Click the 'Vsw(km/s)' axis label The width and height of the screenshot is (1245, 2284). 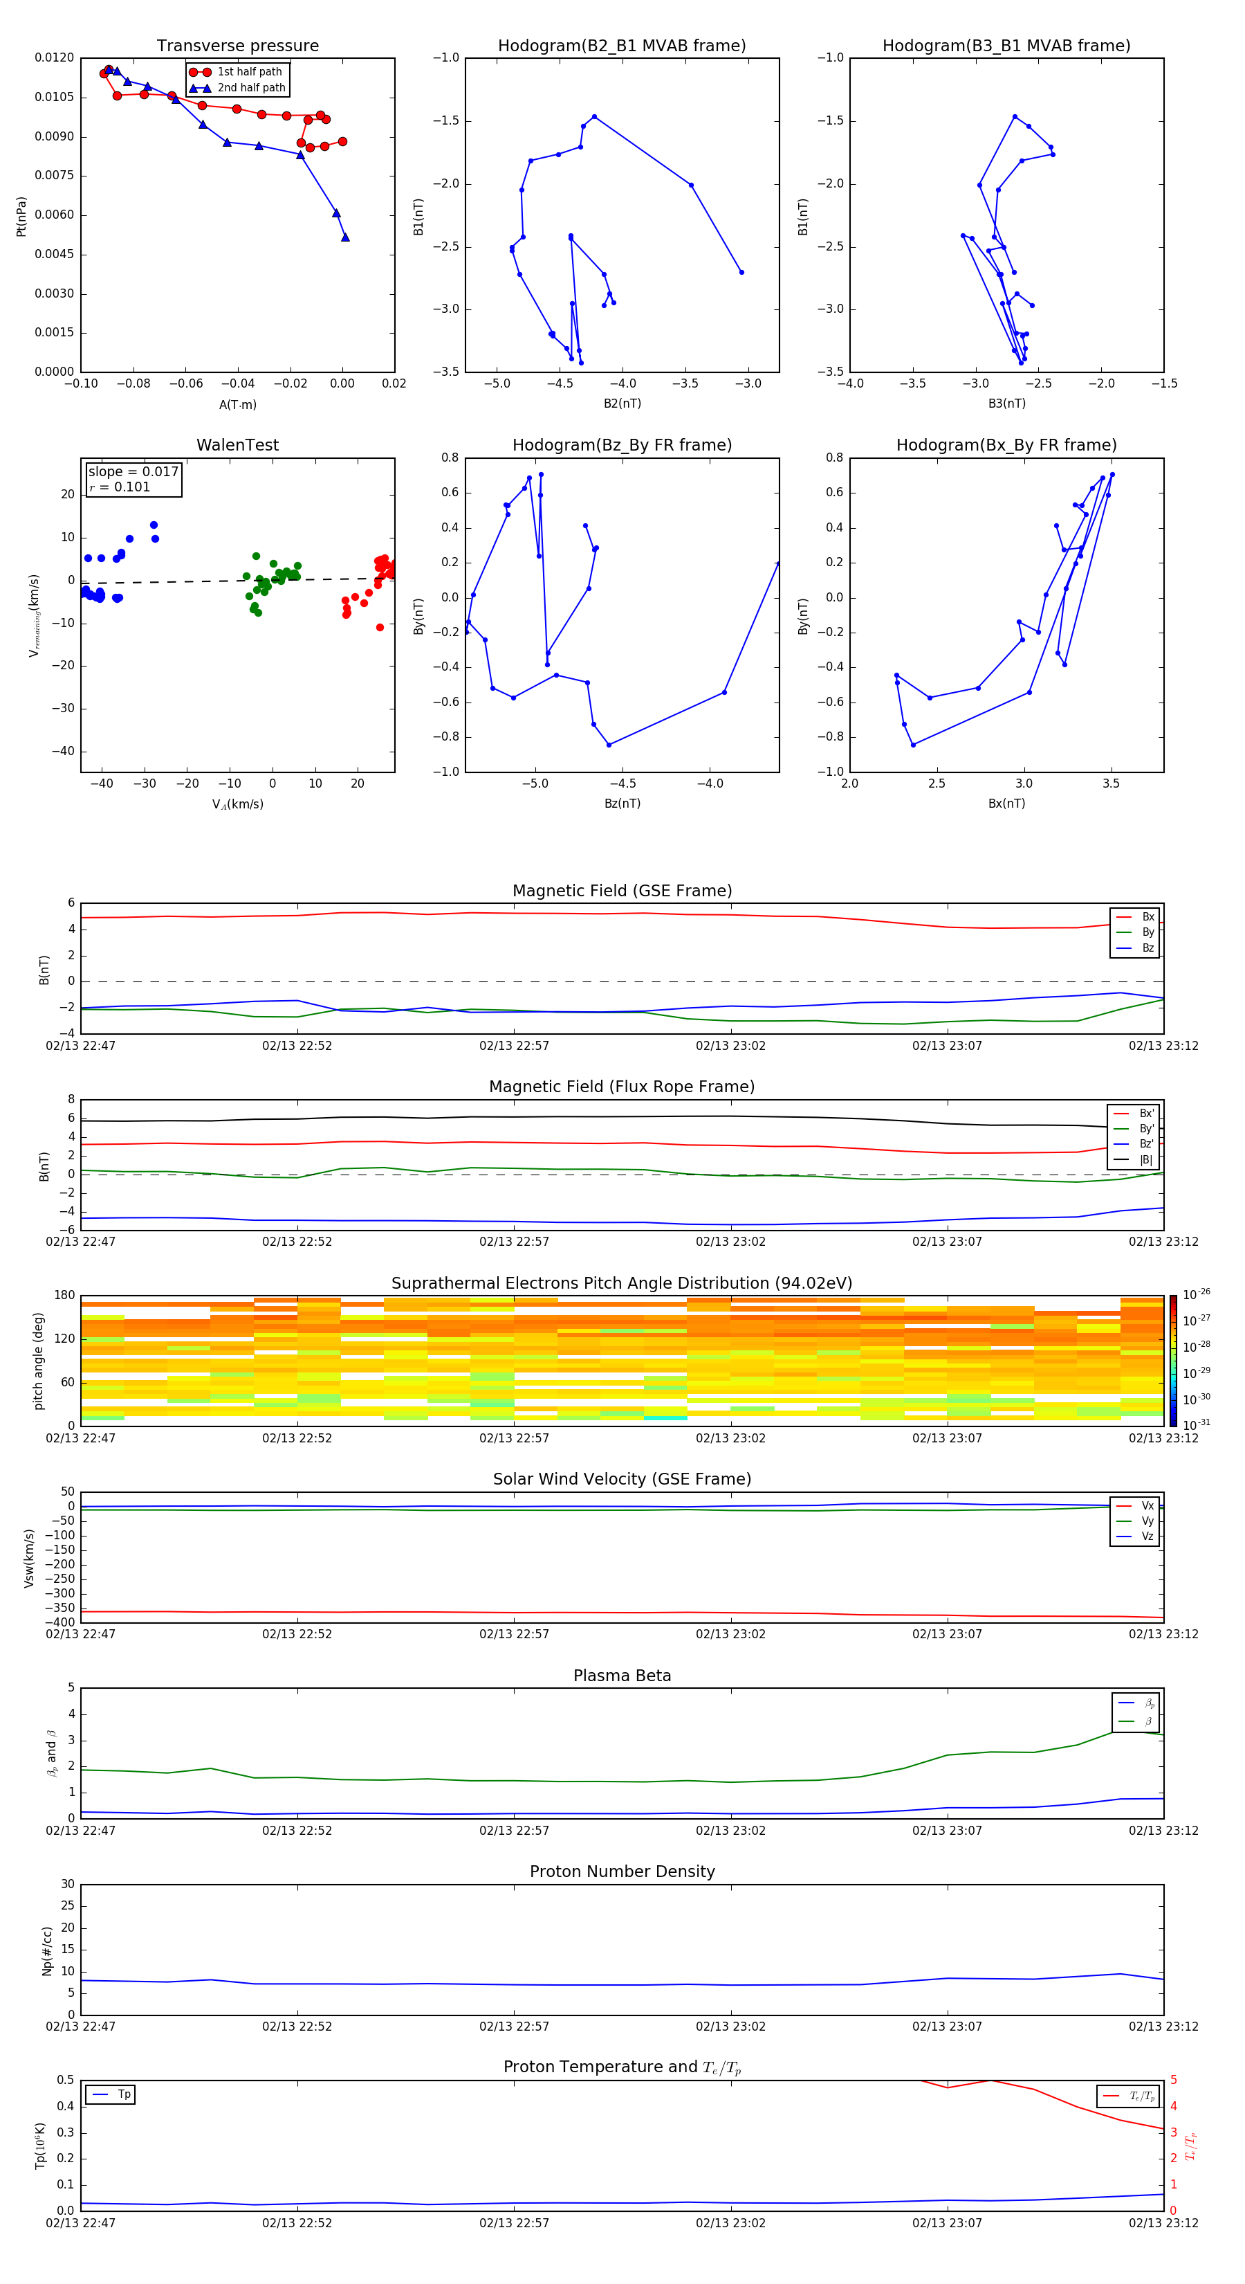29,1557
